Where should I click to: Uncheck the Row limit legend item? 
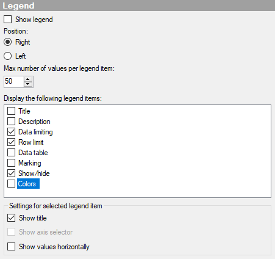click(11, 142)
